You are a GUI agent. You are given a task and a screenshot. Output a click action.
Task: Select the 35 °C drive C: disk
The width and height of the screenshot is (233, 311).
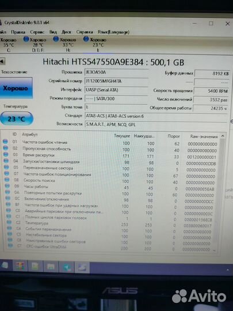(x=9, y=45)
